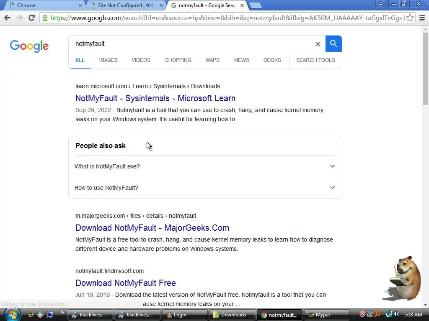The image size is (429, 321).
Task: Expand 'What is NotMyFault exe?' question
Action: pos(205,166)
